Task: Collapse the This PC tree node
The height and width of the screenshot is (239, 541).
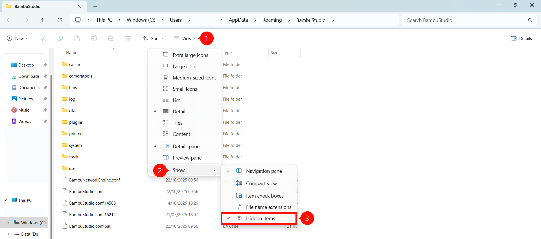Action: (x=5, y=200)
